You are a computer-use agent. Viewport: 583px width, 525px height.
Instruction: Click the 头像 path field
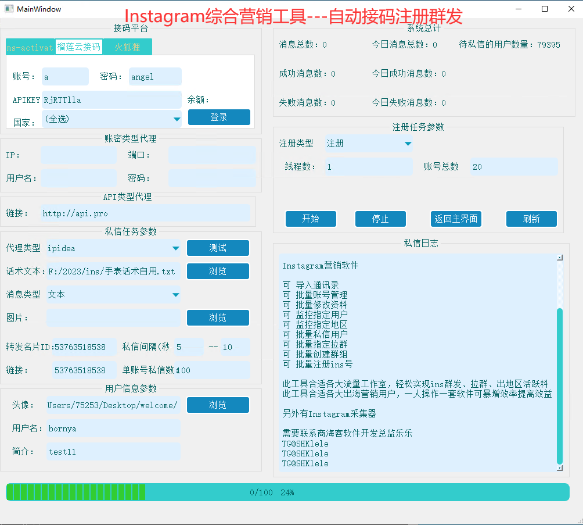113,405
